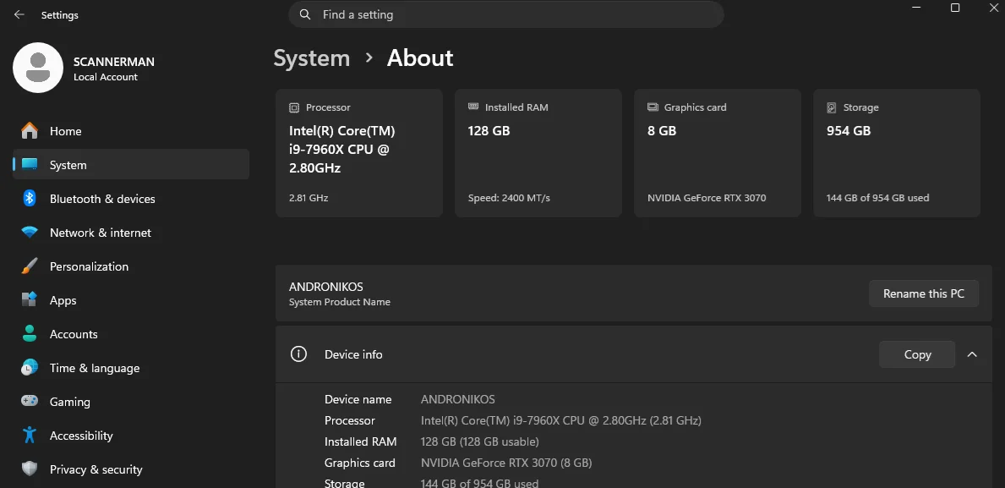Click '144 GB of 954 GB used' in Storage tile
1005x488 pixels.
[x=877, y=198]
